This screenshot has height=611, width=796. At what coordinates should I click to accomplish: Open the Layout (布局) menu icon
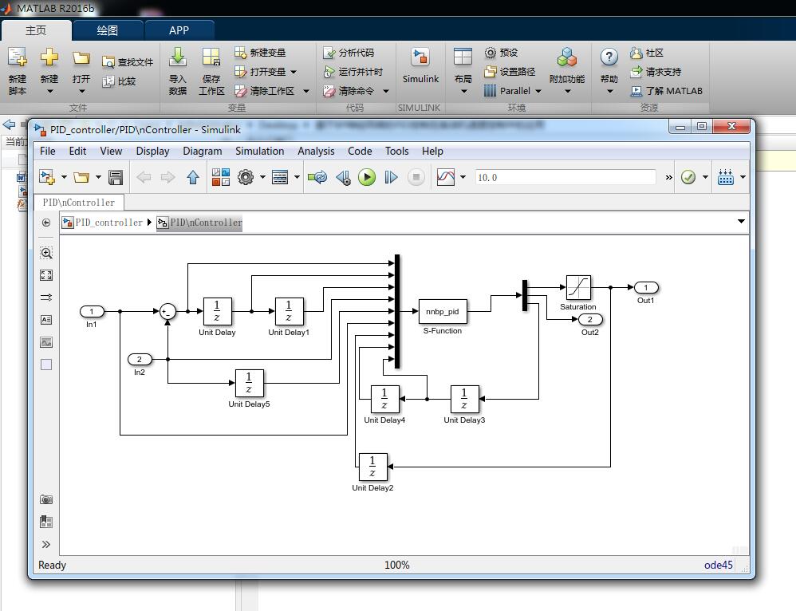tap(463, 57)
